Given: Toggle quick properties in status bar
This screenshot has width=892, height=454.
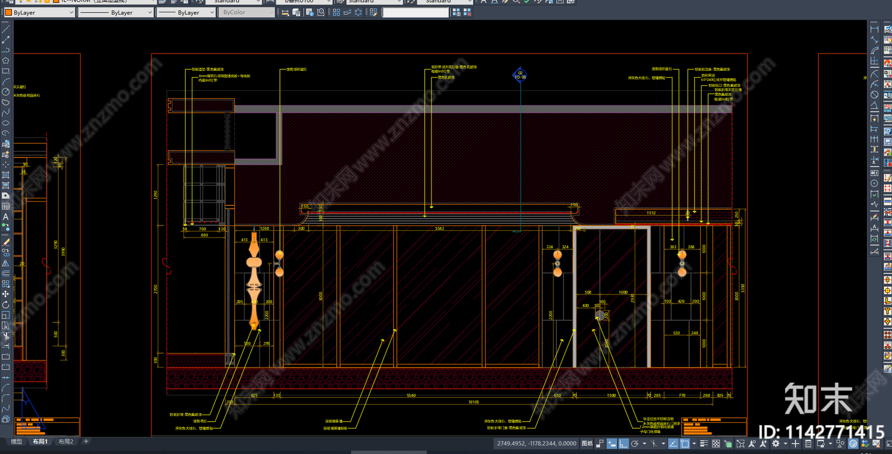Looking at the screenshot, I should point(808,443).
